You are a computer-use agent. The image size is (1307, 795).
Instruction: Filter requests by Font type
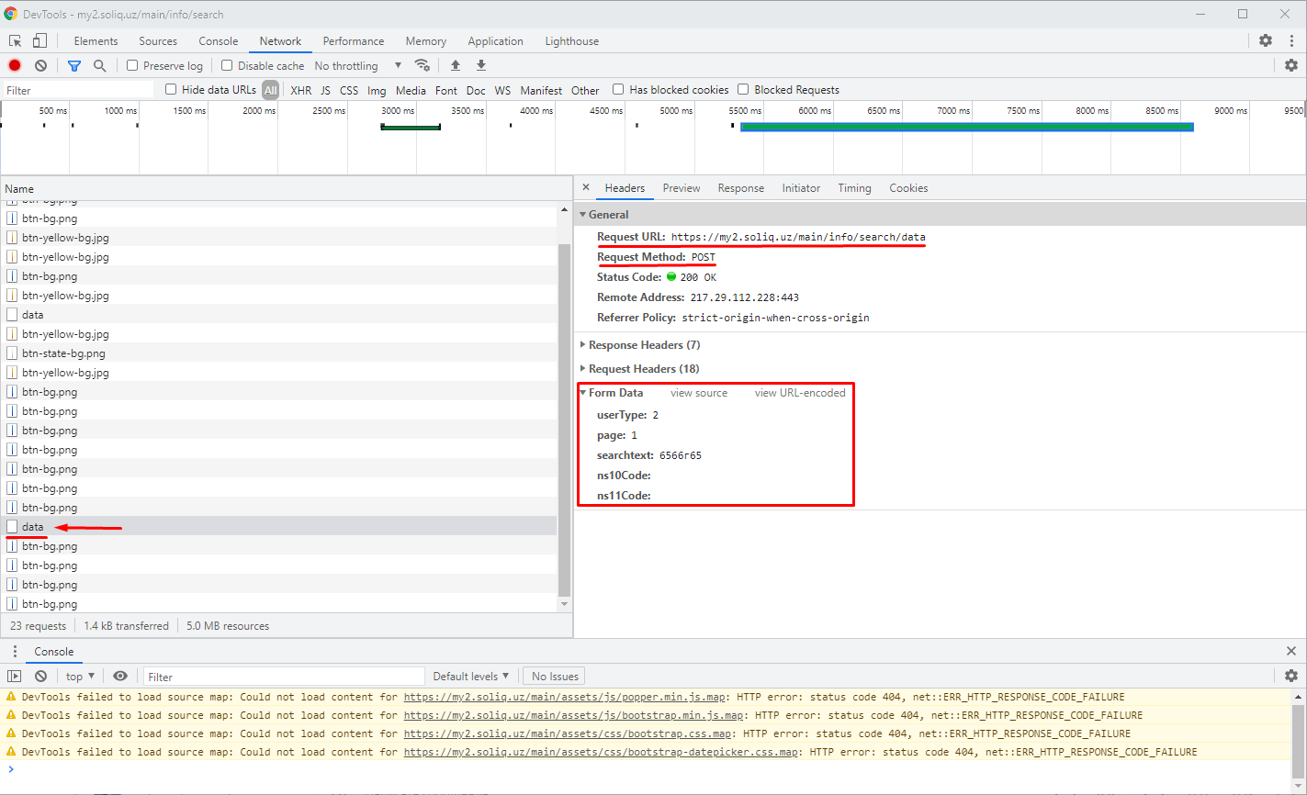coord(446,90)
